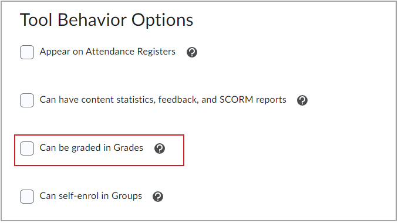Show help for Can self-enrol in Groups

(x=158, y=197)
